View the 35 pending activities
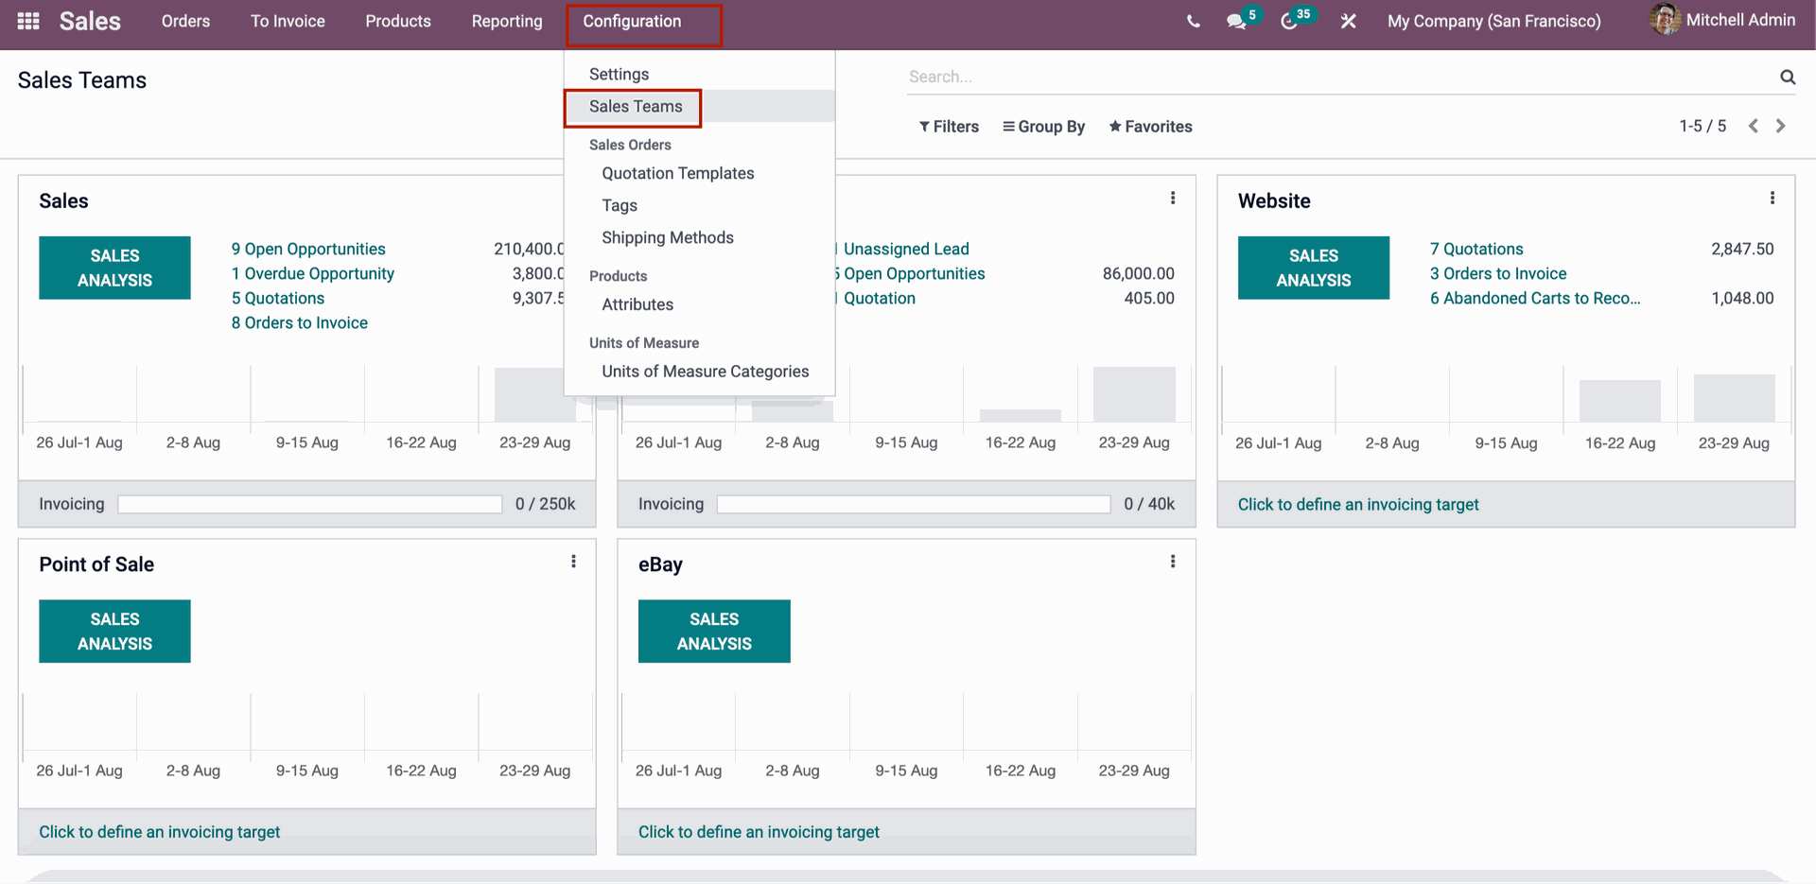Screen dimensions: 1816x884 click(x=1292, y=21)
